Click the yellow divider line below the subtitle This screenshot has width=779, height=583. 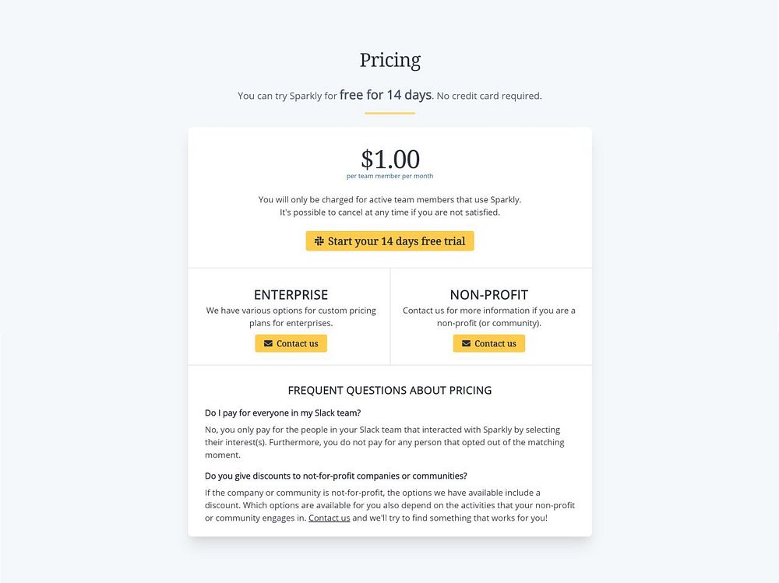point(389,114)
